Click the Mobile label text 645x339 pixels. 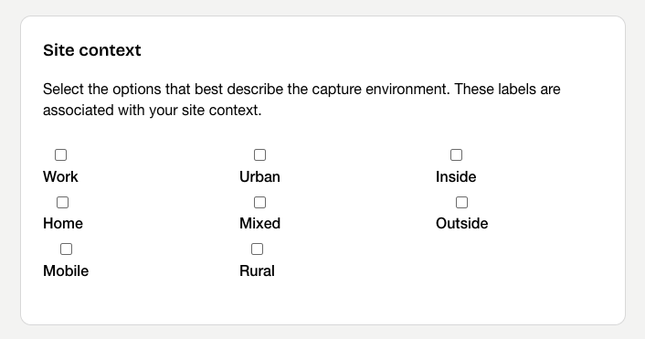click(66, 271)
